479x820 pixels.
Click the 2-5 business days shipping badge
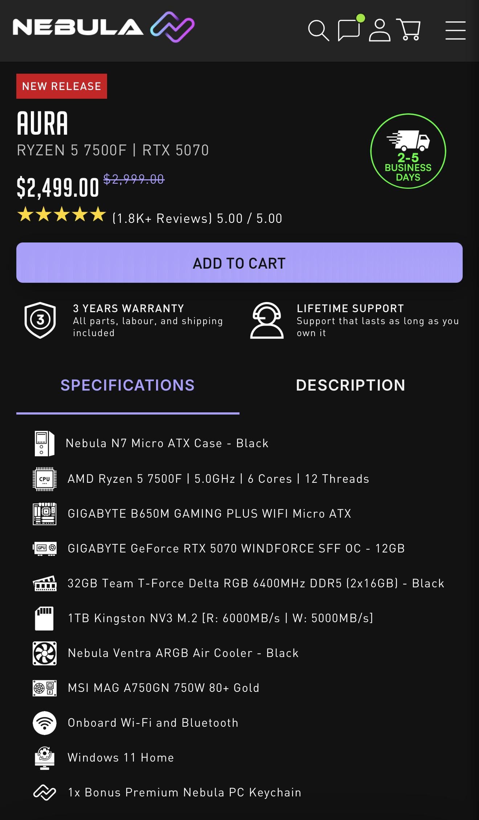tap(408, 151)
